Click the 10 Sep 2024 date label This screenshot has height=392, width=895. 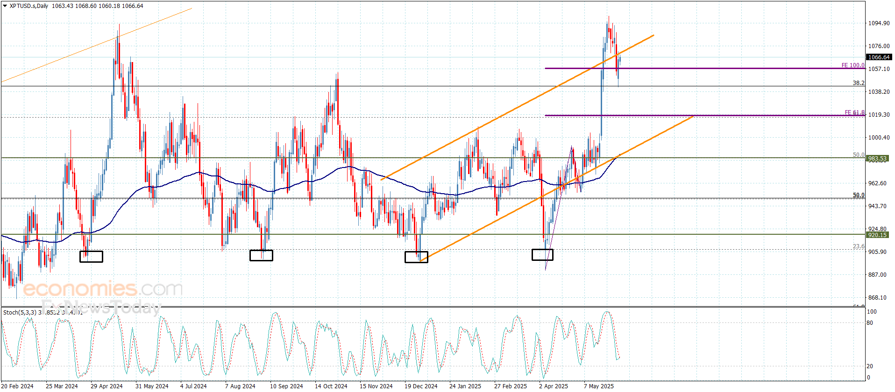(286, 386)
